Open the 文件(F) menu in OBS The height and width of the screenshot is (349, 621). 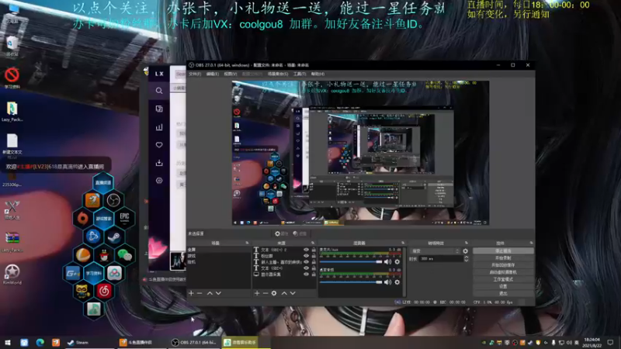coord(195,74)
